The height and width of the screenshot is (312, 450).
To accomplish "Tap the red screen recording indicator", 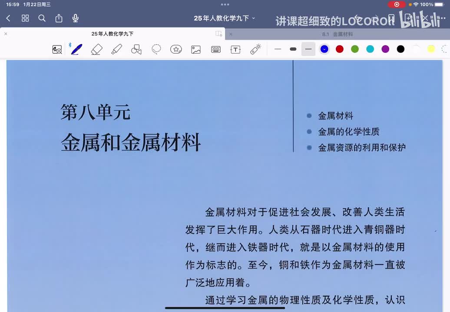I will (397, 5).
